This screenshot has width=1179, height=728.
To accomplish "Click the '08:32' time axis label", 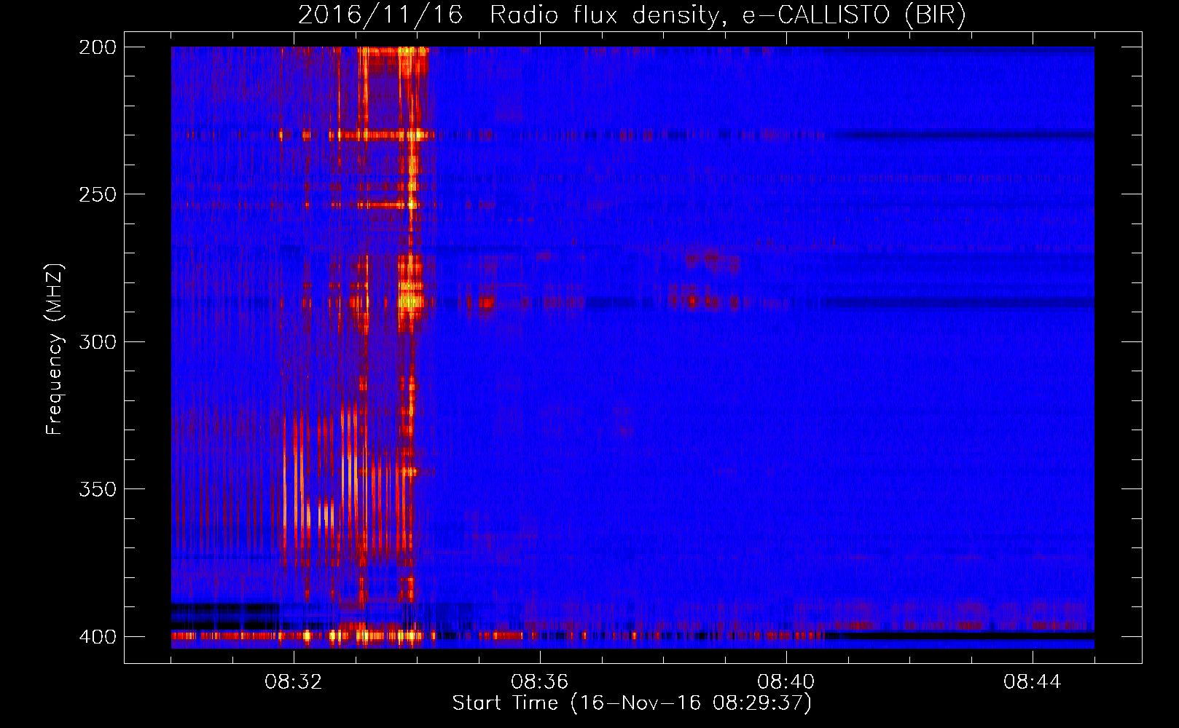I will (x=294, y=682).
